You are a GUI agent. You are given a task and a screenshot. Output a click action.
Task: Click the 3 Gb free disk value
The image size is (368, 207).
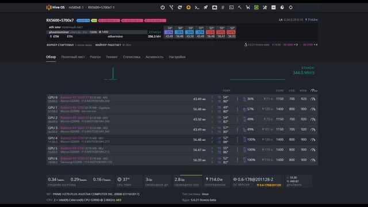(x=149, y=179)
